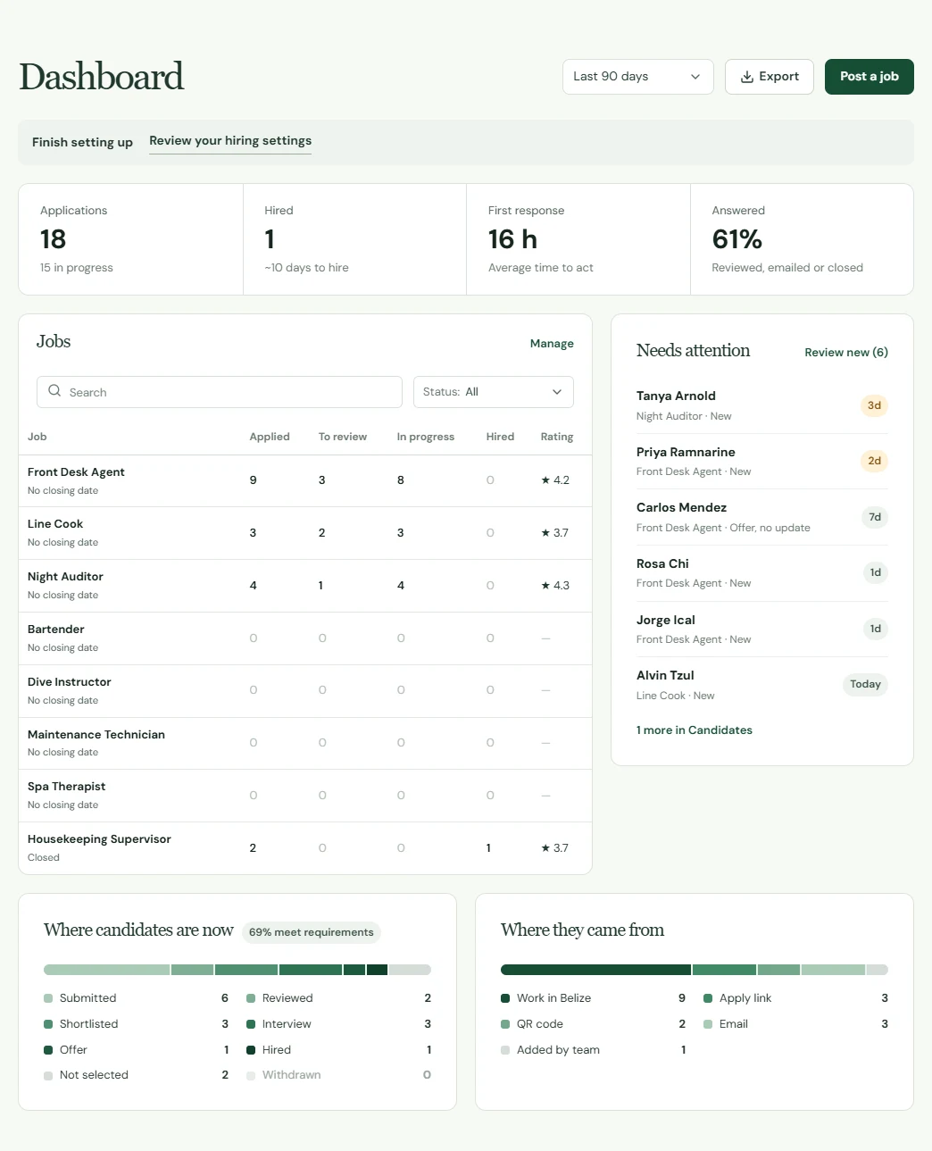The width and height of the screenshot is (932, 1151).
Task: Select candidate Priya Ramnarine
Action: [762, 462]
